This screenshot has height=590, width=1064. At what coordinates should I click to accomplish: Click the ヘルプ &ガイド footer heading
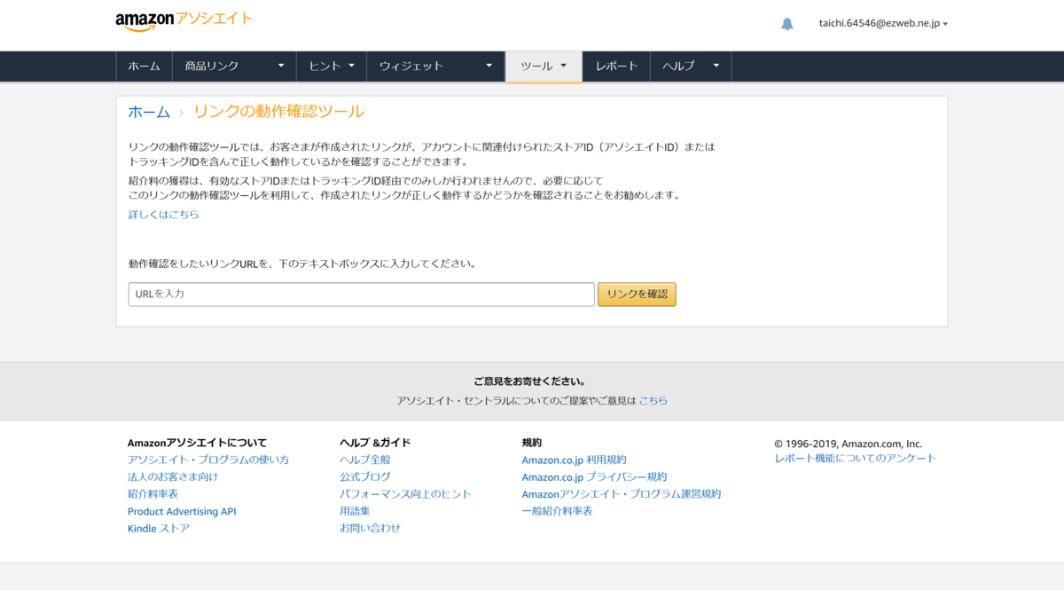click(375, 443)
